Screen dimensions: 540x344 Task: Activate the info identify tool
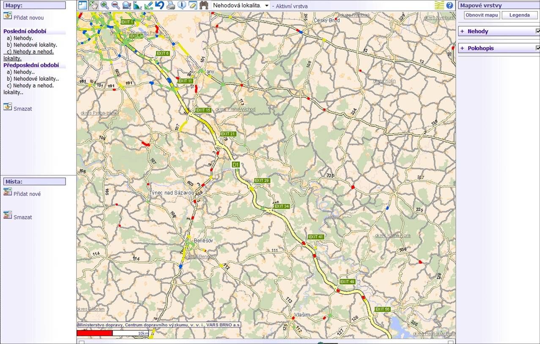[x=182, y=5]
